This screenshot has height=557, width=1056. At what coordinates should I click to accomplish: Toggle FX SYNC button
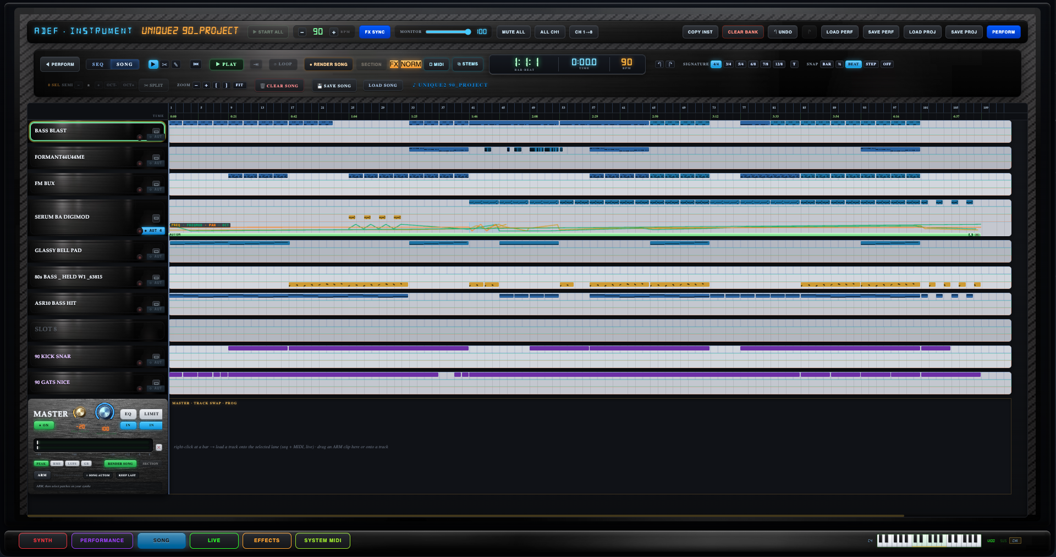[375, 32]
